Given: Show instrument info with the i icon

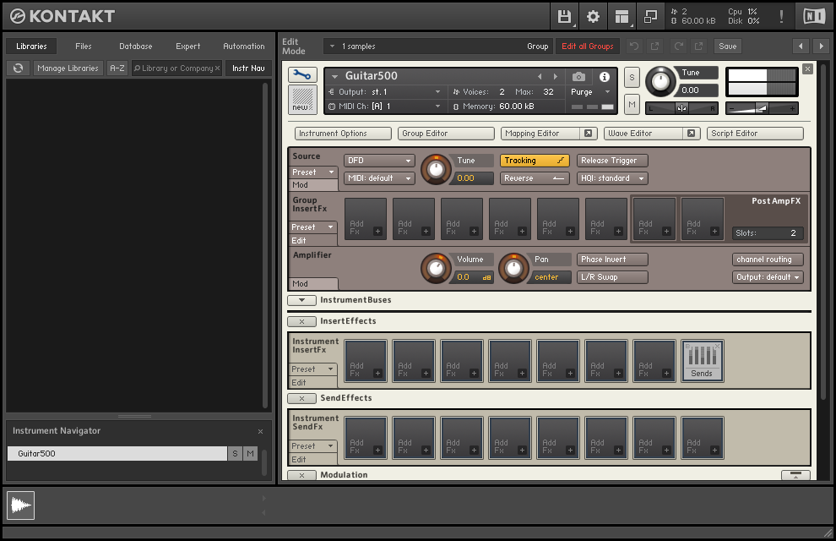Looking at the screenshot, I should point(605,77).
